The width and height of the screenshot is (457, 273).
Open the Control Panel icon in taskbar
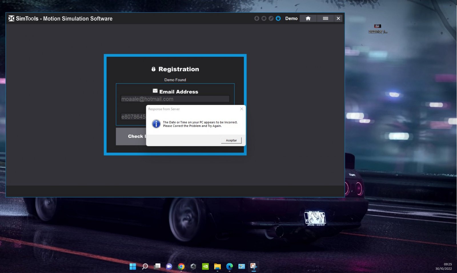[242, 266]
